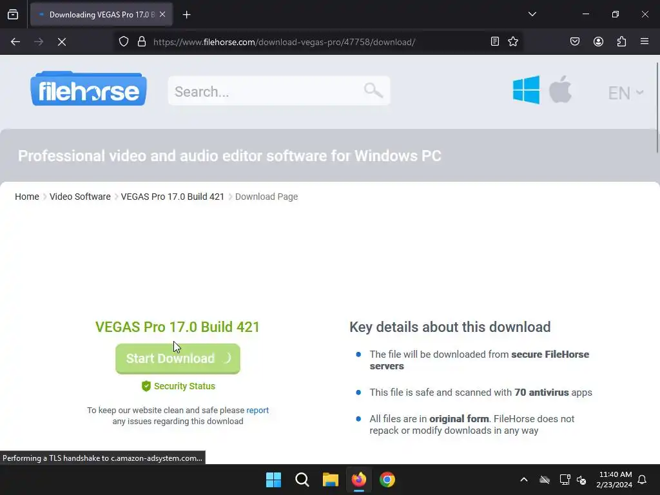Open the Security Status link
Image resolution: width=660 pixels, height=495 pixels.
coord(179,386)
